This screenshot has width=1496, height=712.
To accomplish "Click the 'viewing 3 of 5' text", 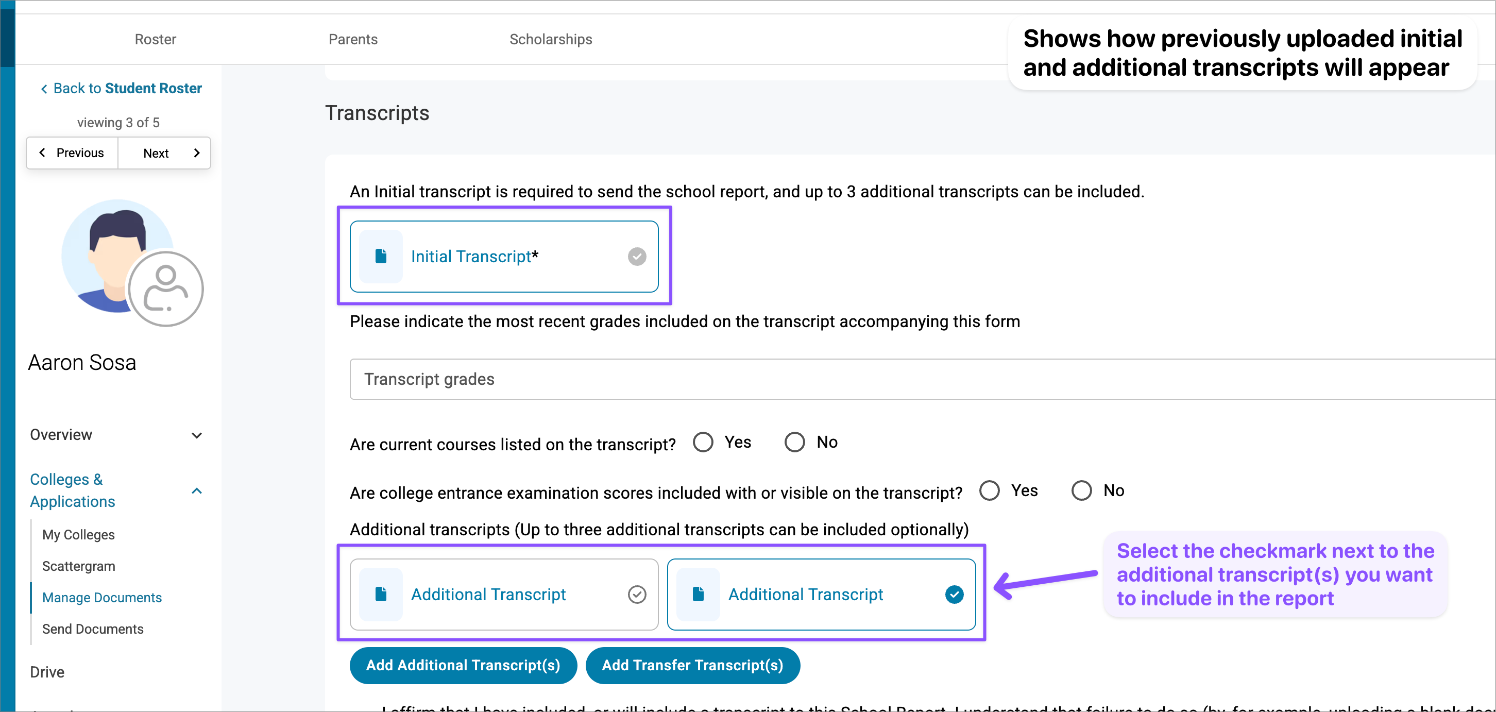I will tap(118, 122).
